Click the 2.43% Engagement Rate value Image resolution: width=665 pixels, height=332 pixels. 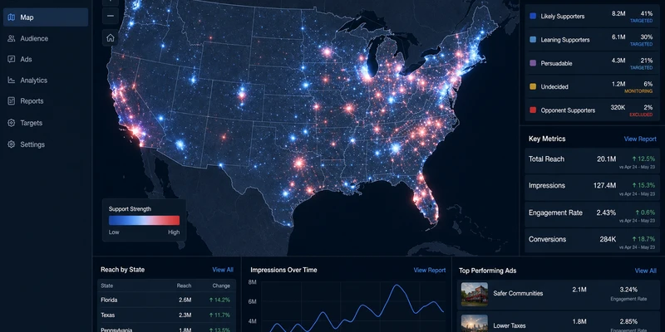click(x=606, y=212)
